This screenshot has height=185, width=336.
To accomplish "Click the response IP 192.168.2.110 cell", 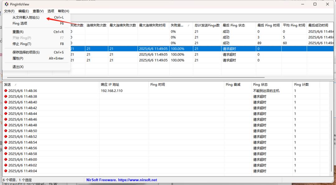I will click(112, 91).
